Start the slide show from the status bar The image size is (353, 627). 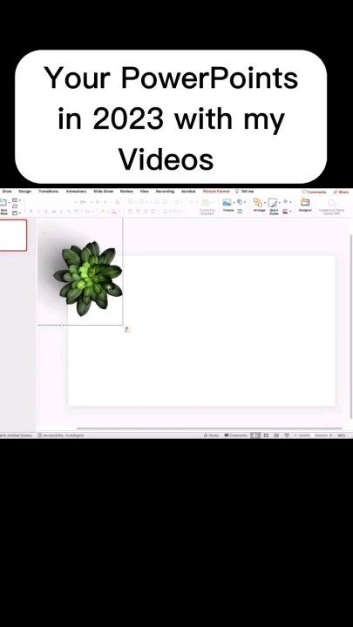[287, 435]
